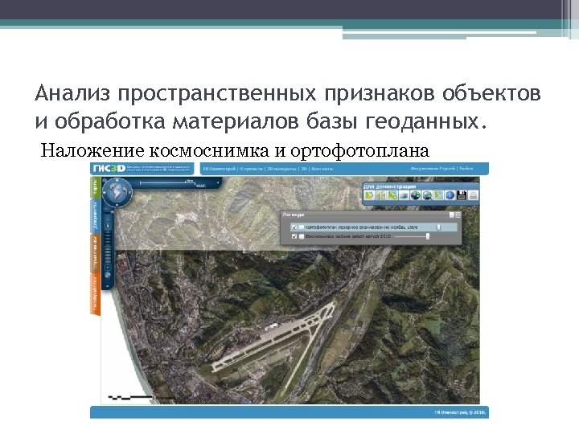Click the floppy disk save icon
Viewport: 579px width, 434px height.
tap(462, 194)
